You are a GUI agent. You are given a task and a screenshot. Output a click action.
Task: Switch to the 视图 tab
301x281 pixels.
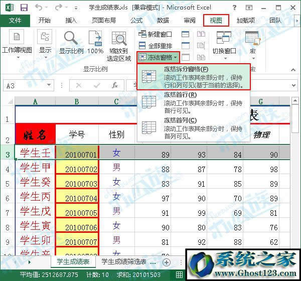pos(216,20)
